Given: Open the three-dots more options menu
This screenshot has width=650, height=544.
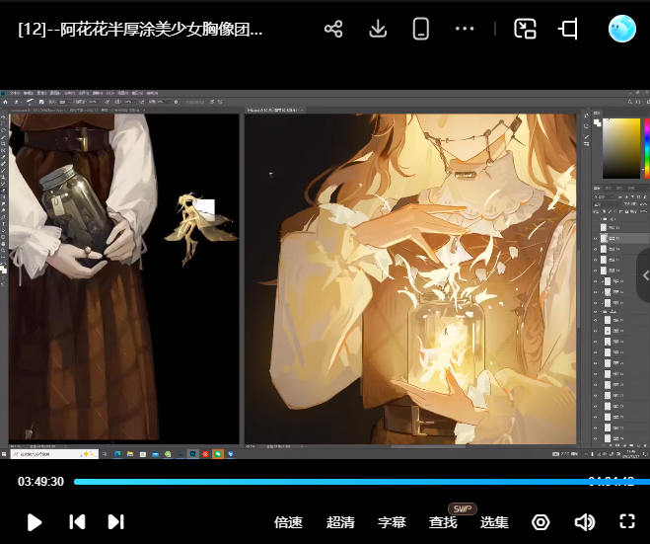Looking at the screenshot, I should 465,29.
